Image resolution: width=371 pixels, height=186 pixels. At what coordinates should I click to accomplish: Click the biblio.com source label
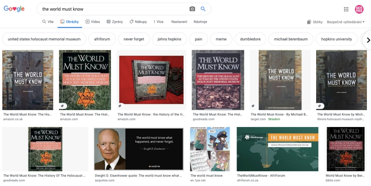333,180
